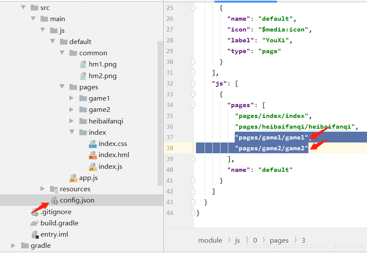Toggle code fold marker at line 25
367x253 pixels.
[193, 8]
